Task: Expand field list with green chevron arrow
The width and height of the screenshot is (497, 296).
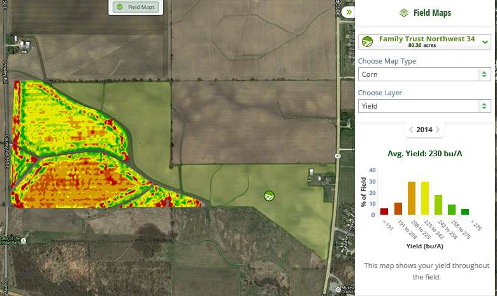Action: click(485, 42)
